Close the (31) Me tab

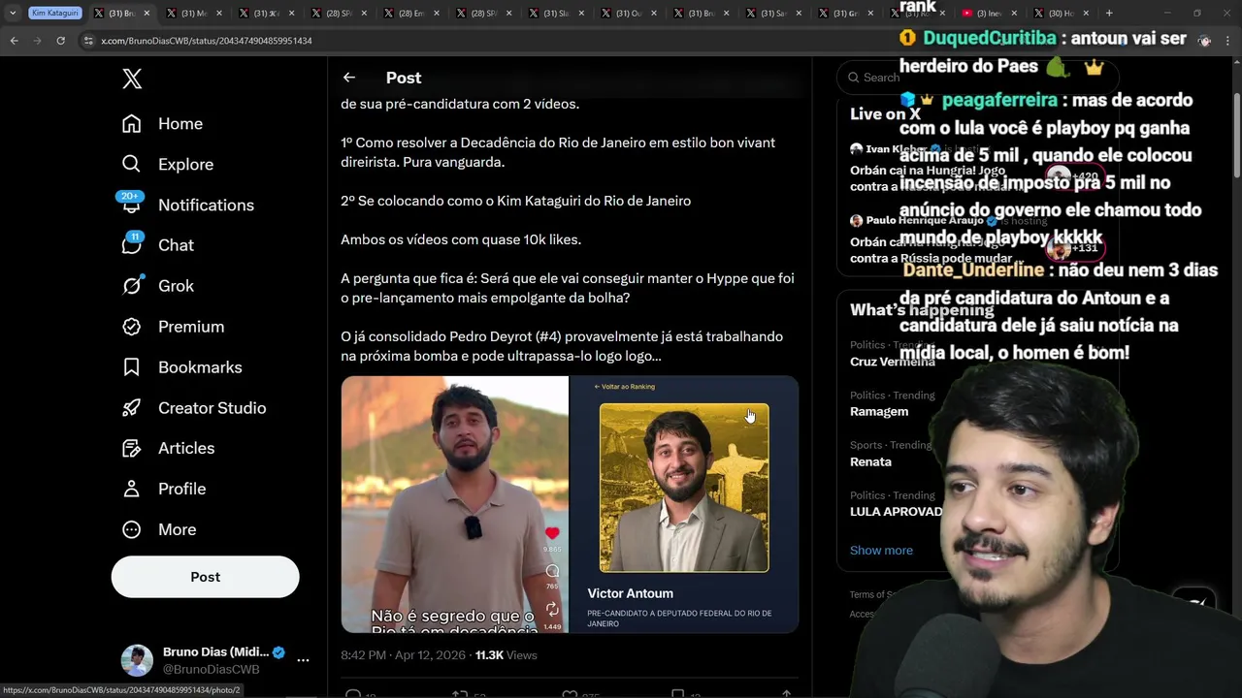218,14
